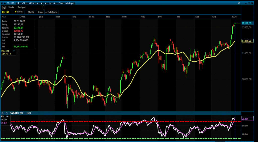Viewport: 258px width, 142px height.
Task: Toggle the S button in top toolbar
Action: point(50,3)
